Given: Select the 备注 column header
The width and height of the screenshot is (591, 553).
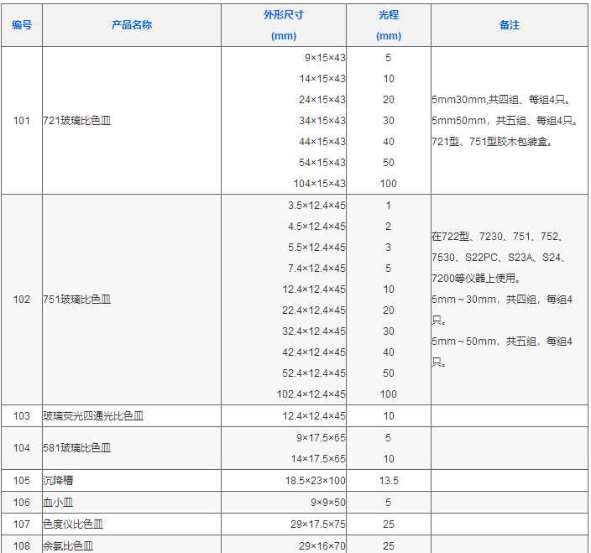Looking at the screenshot, I should [509, 24].
